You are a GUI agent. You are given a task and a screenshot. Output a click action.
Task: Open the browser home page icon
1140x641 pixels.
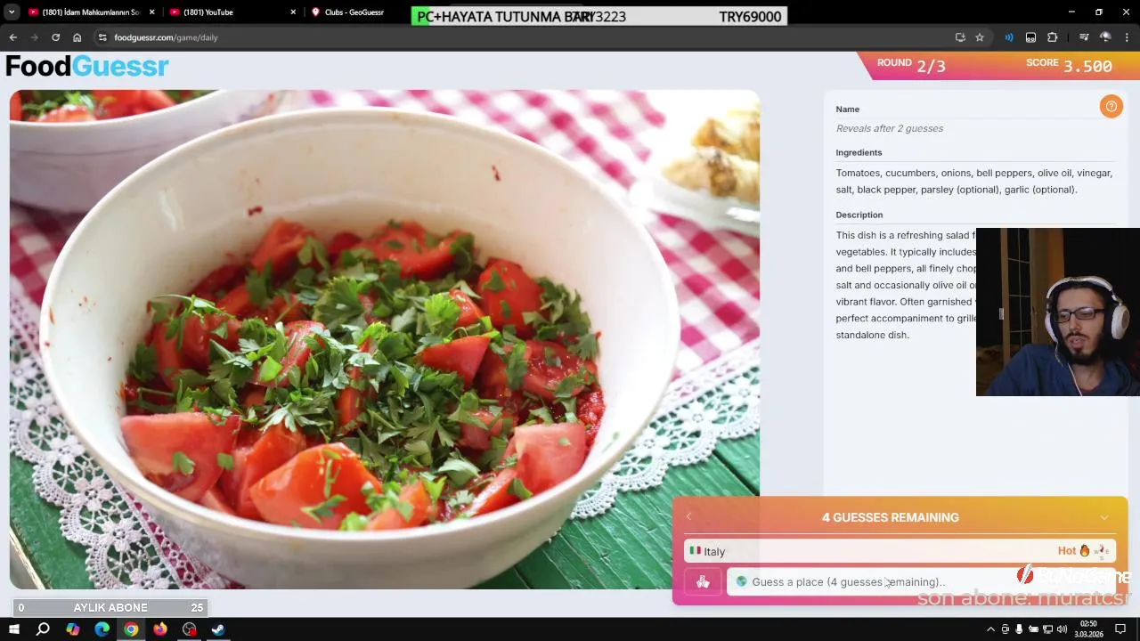(x=77, y=37)
